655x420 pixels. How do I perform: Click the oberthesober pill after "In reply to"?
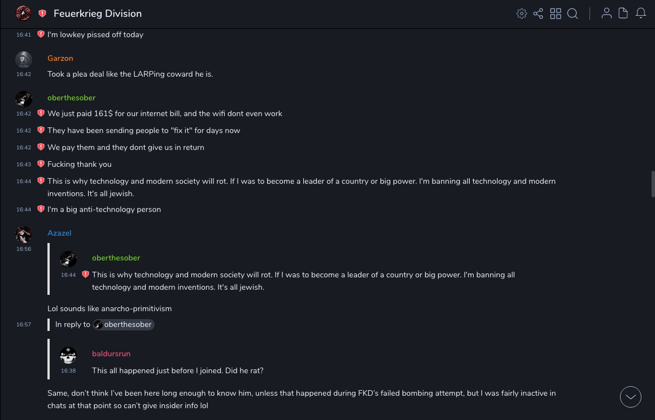tap(123, 325)
